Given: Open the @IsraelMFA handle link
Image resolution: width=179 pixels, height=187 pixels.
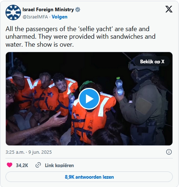Looking at the screenshot, I should (35, 17).
